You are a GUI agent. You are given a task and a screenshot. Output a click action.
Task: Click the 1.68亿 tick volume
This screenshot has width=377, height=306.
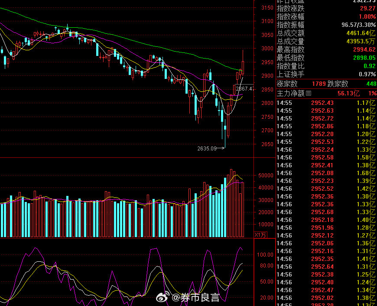[366, 173]
